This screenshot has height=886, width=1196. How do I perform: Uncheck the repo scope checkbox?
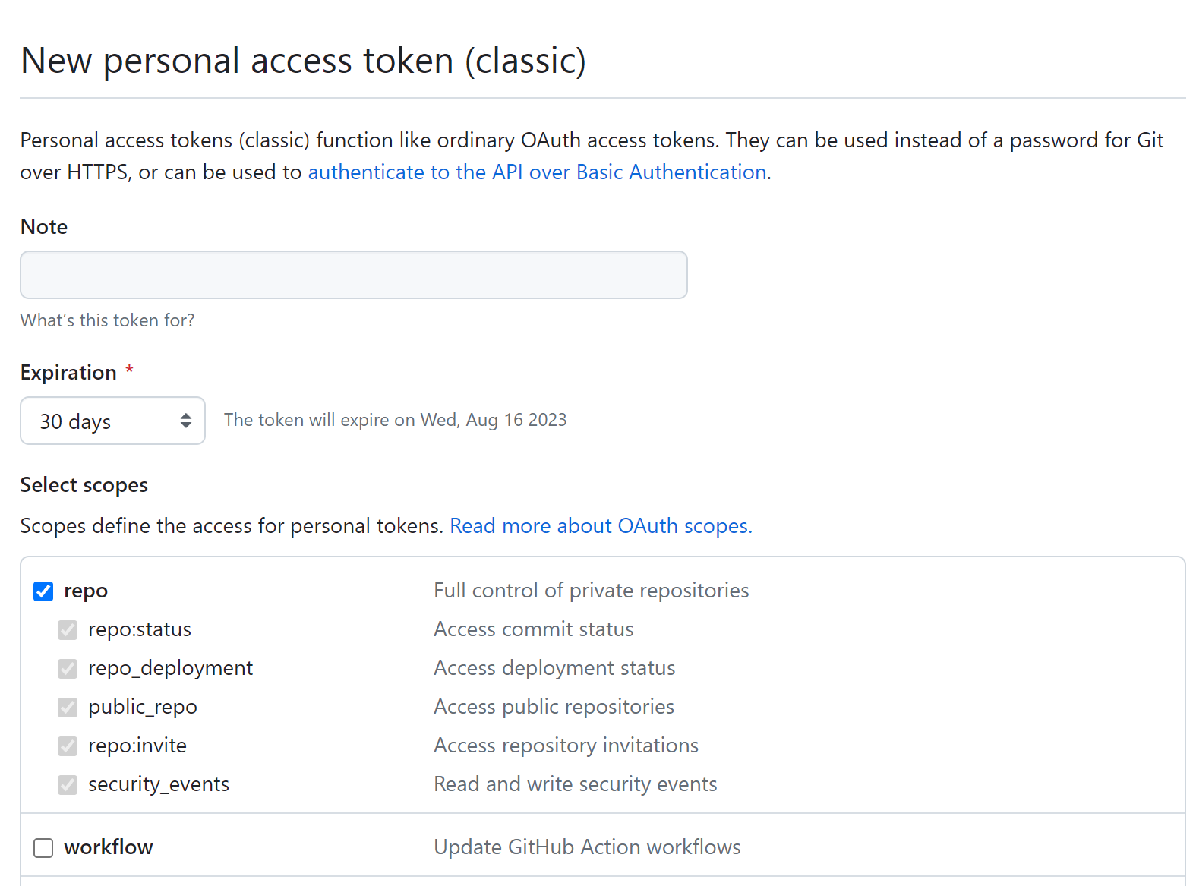pos(43,591)
